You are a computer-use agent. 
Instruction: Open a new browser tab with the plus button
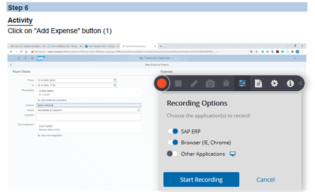pos(161,46)
